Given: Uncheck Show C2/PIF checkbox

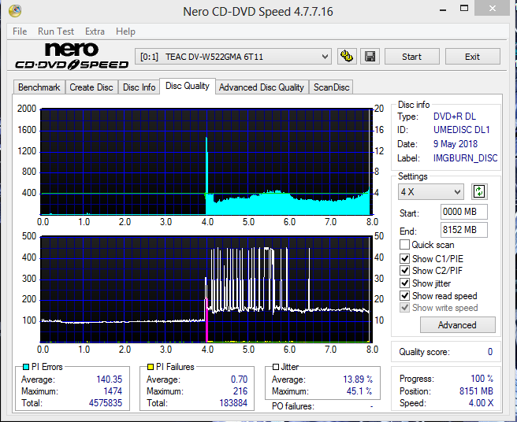Looking at the screenshot, I should [x=404, y=271].
